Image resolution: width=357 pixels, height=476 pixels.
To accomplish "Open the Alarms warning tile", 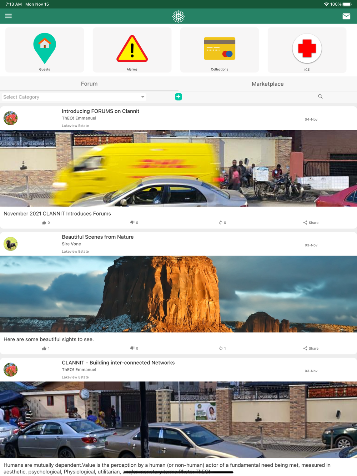I will click(132, 50).
